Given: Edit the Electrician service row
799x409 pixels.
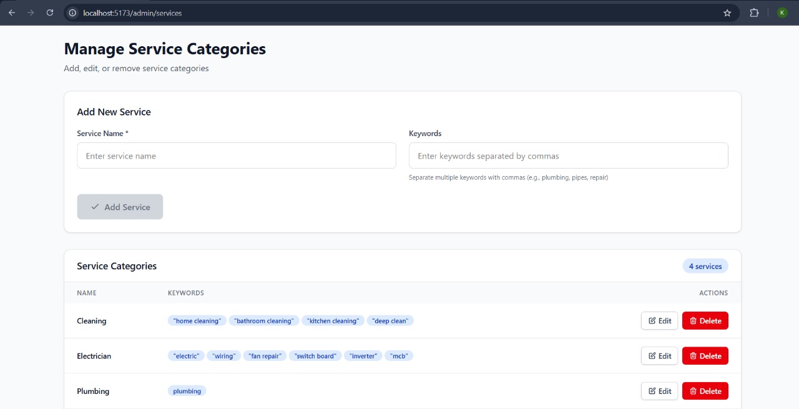Looking at the screenshot, I should (659, 356).
